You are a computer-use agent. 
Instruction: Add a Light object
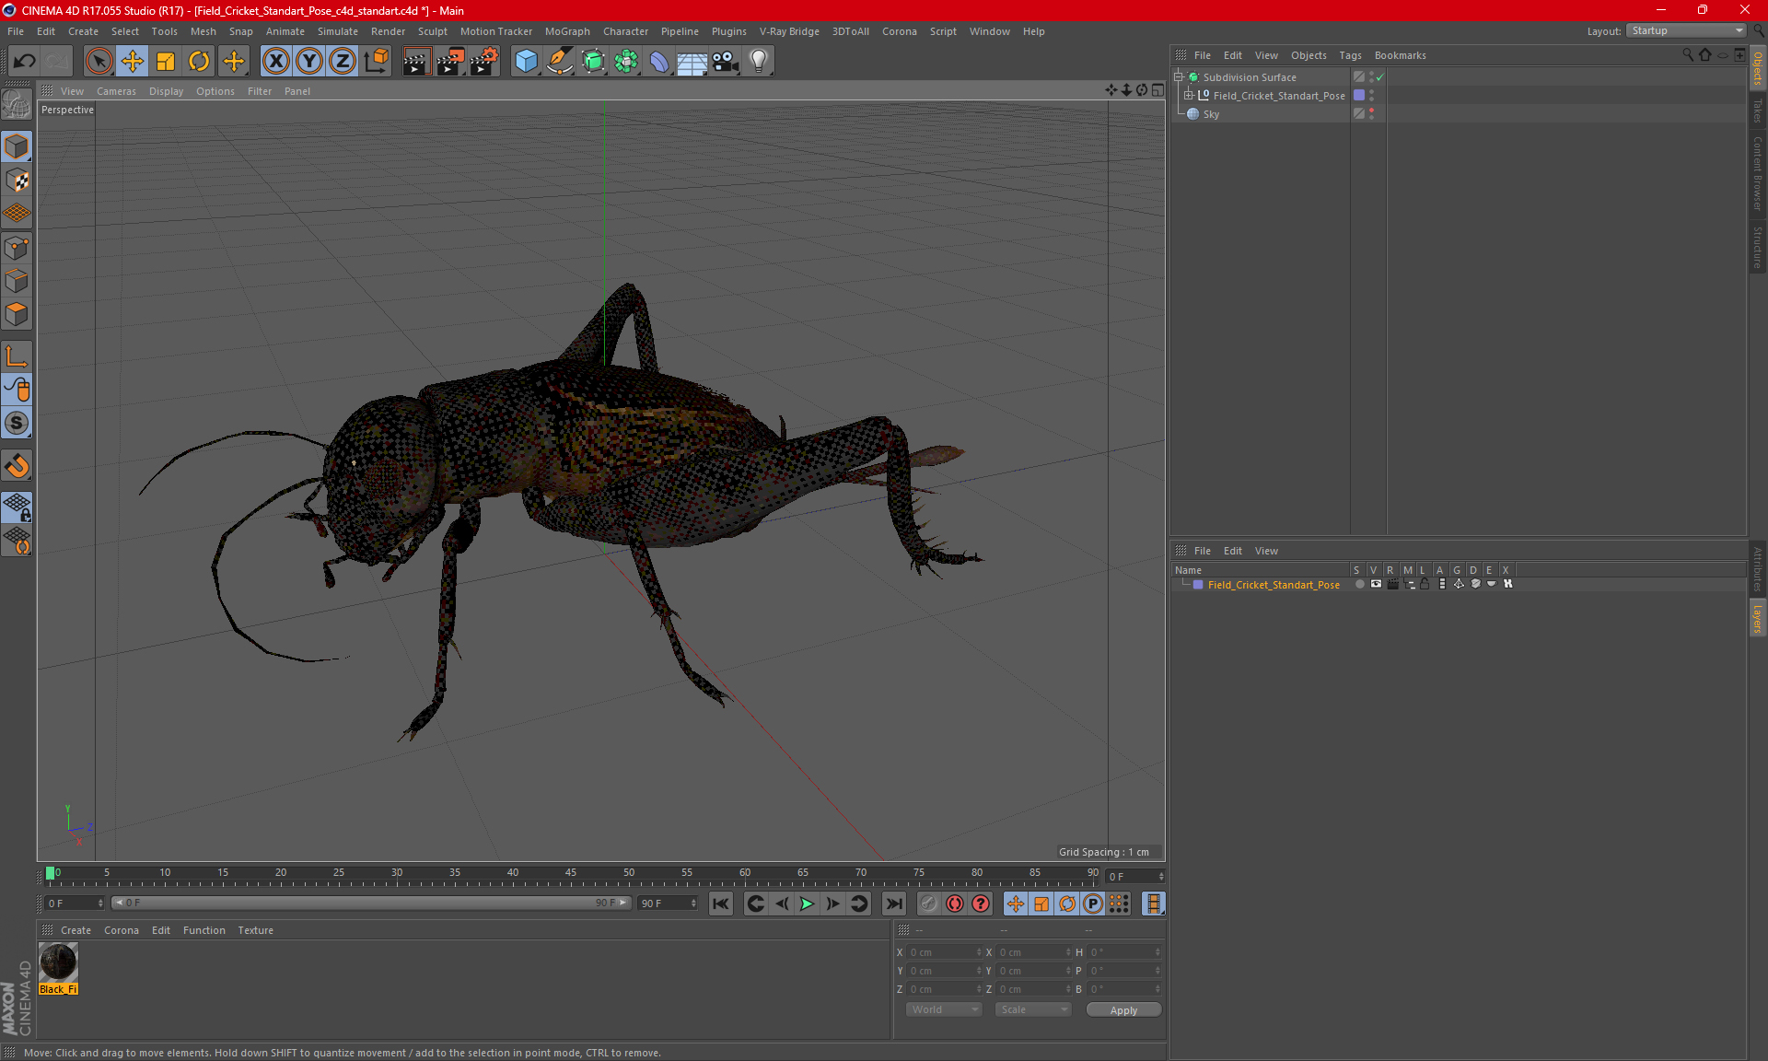tap(759, 61)
